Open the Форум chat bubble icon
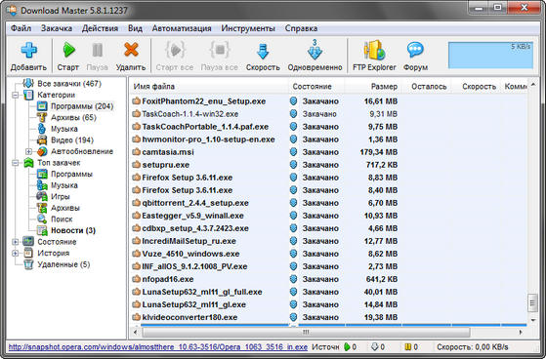 (415, 51)
